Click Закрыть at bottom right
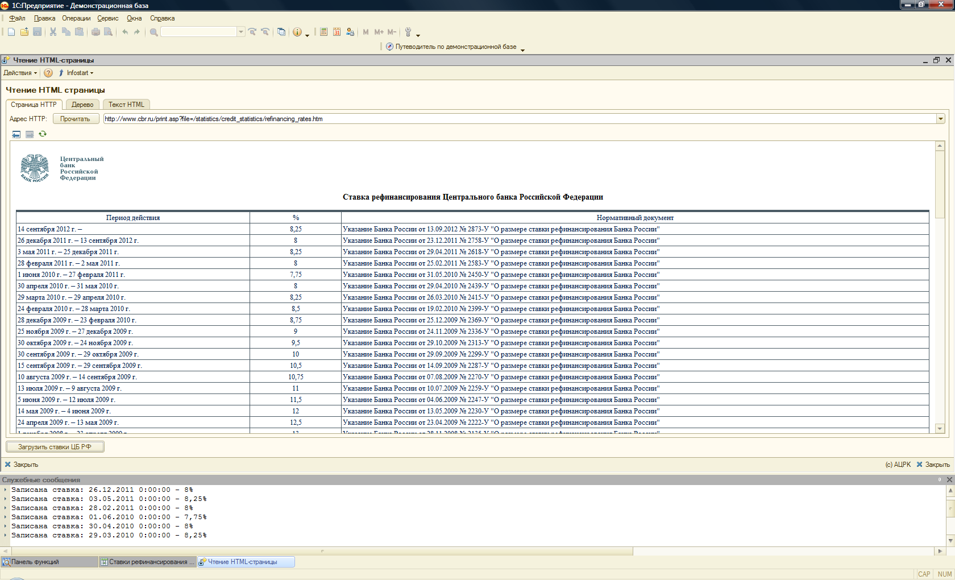This screenshot has height=580, width=955. point(933,465)
